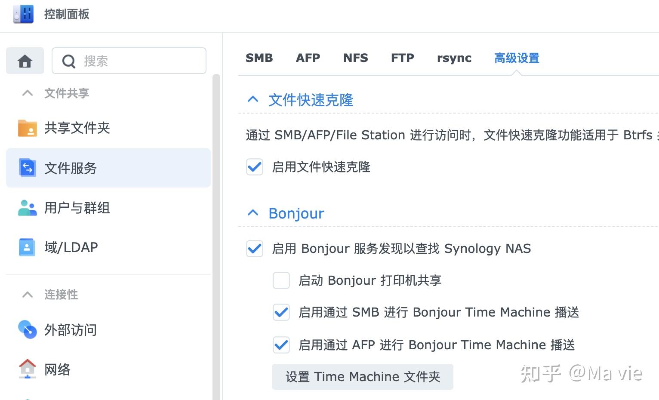Switch to the SMB tab

259,58
